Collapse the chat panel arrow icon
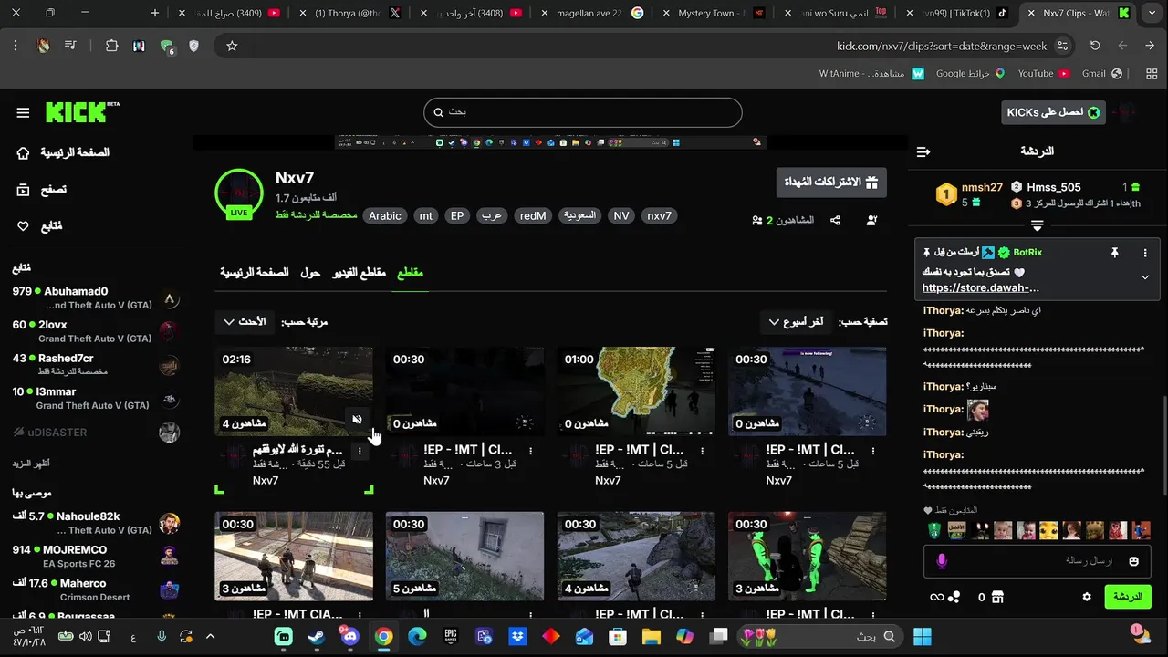 point(923,151)
